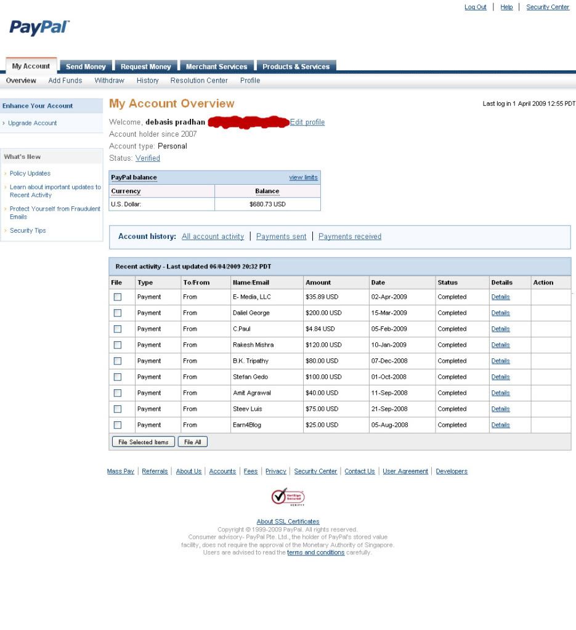
Task: Check the Rakesh Mishra payment row
Action: (x=118, y=345)
